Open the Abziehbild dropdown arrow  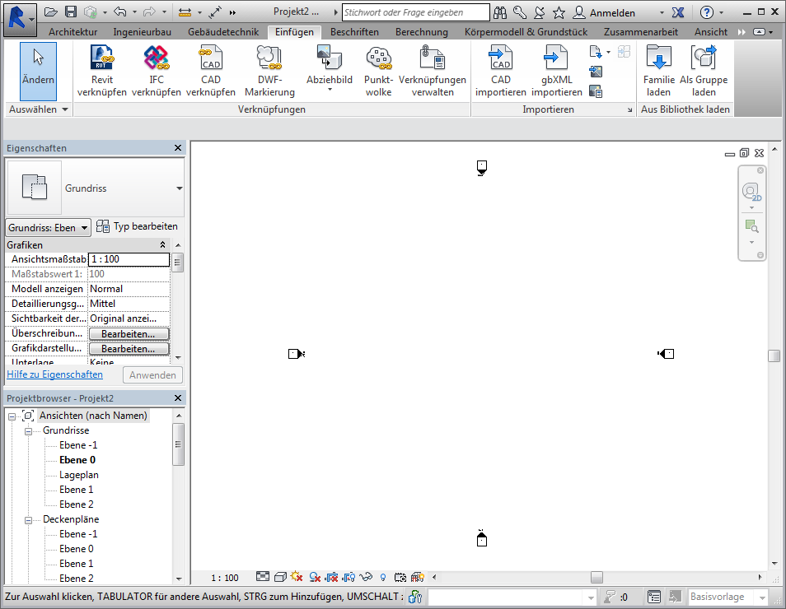tap(330, 90)
